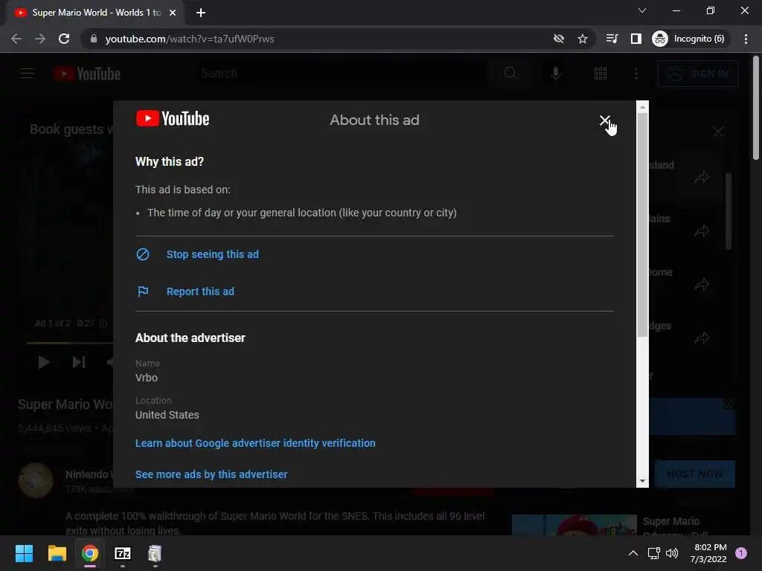Share the first chapter ending in 'sland'
Screen dimensions: 762x571
coord(702,177)
